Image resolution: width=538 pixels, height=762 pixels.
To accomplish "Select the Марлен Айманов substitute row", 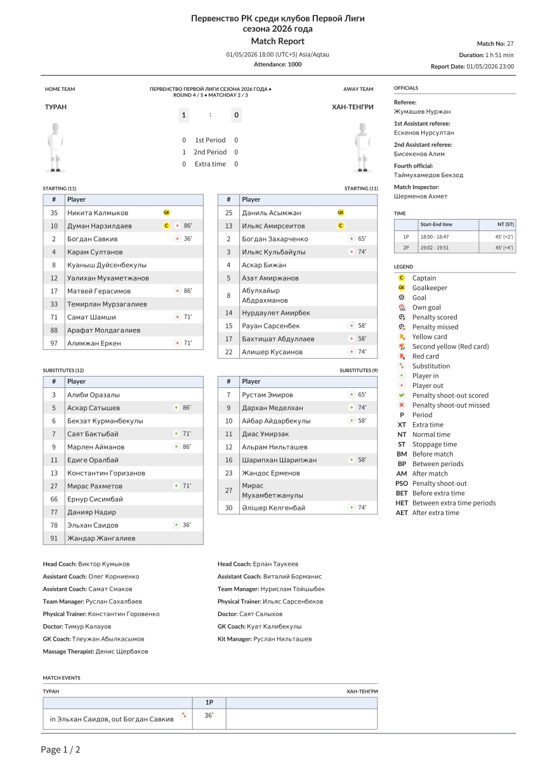I will point(123,447).
